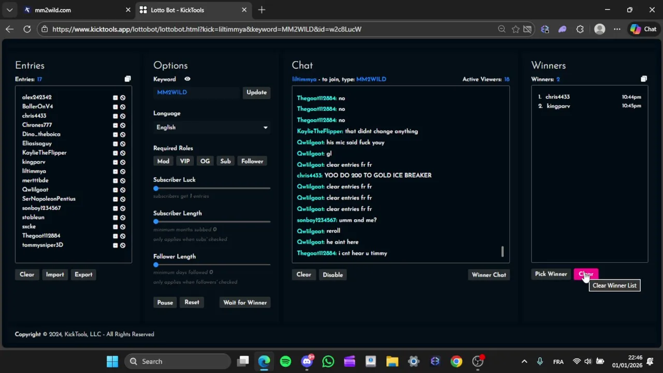Viewport: 663px width, 373px height.
Task: Remove SerNapoleonPentius with the minus icon
Action: (x=116, y=199)
